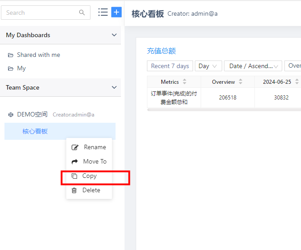Screen dimensions: 301x250
Task: Open the Date / Ascending sort dropdown
Action: tap(253, 66)
